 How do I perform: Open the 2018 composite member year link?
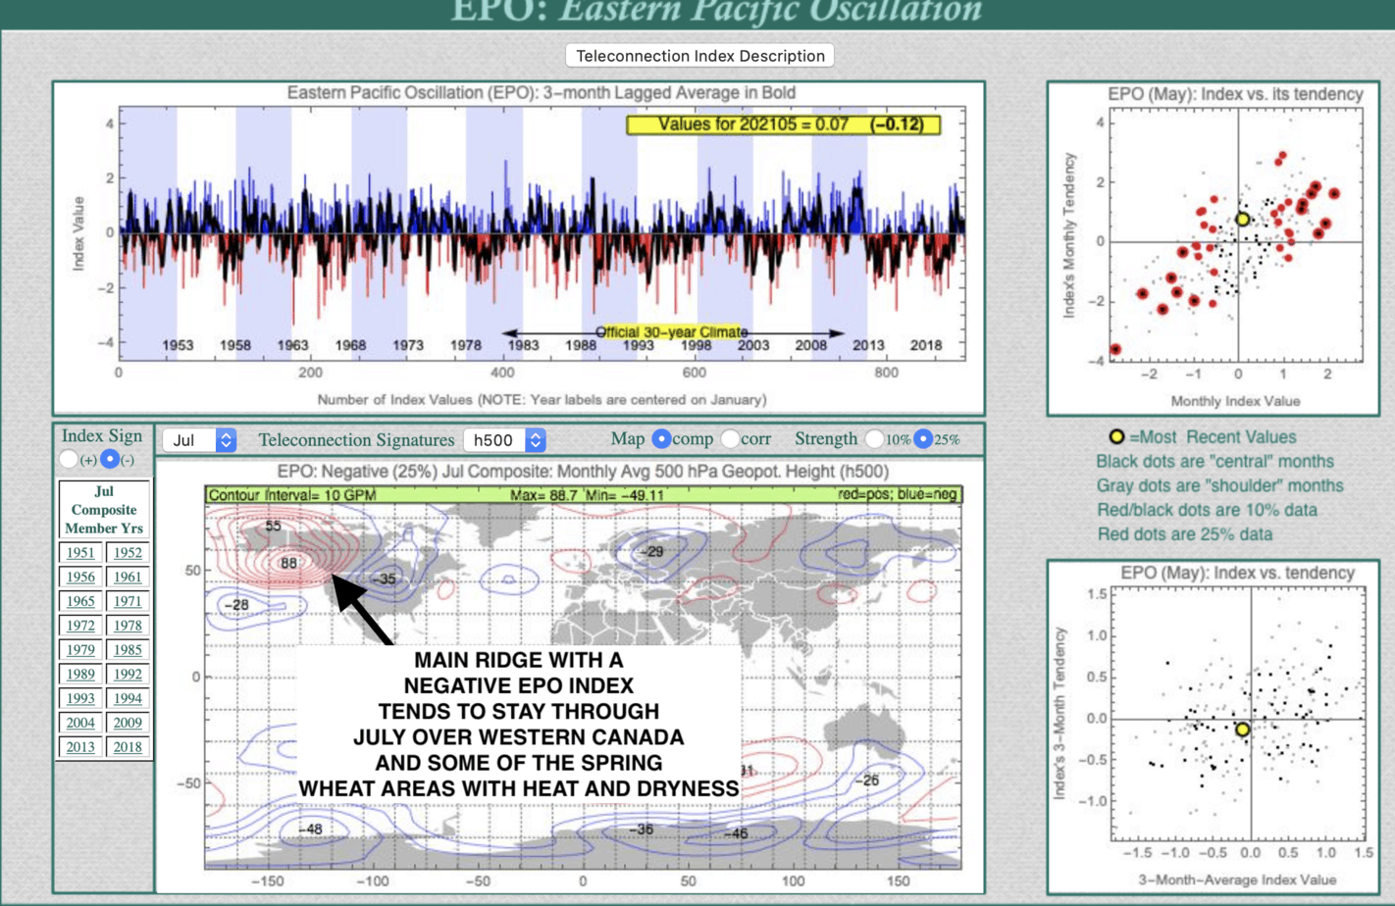[x=128, y=747]
